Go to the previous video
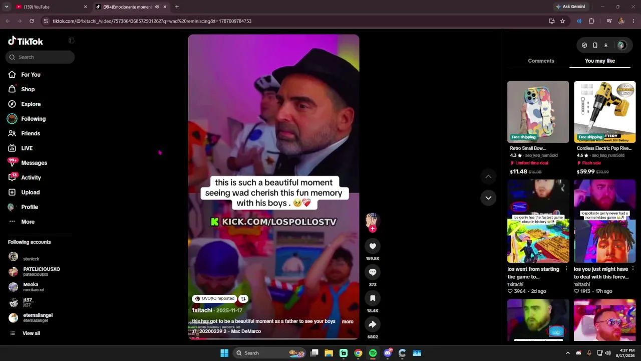 click(488, 176)
